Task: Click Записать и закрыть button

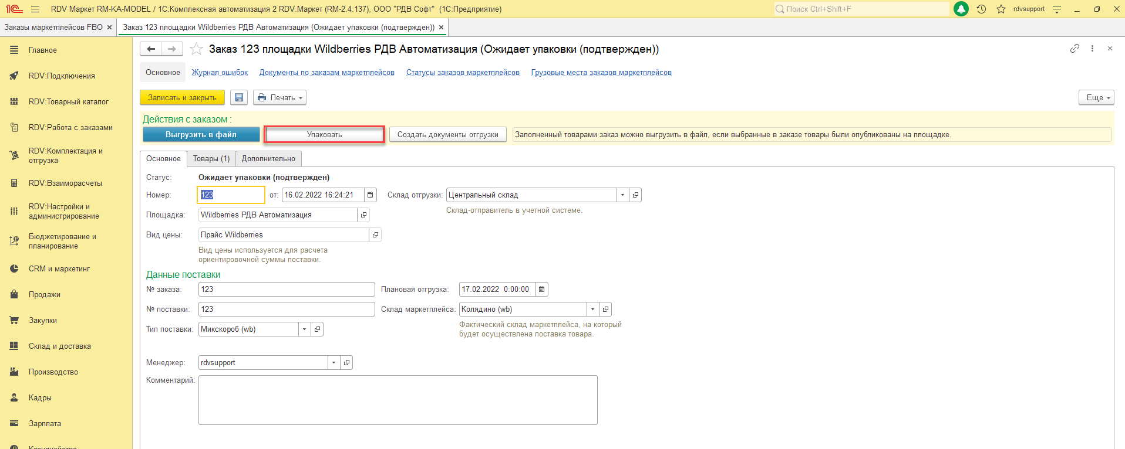Action: coord(182,97)
